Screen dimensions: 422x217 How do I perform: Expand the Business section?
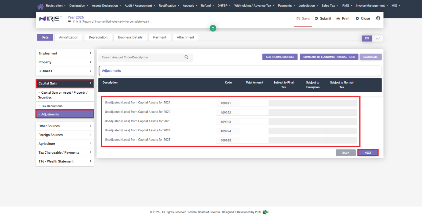point(65,71)
